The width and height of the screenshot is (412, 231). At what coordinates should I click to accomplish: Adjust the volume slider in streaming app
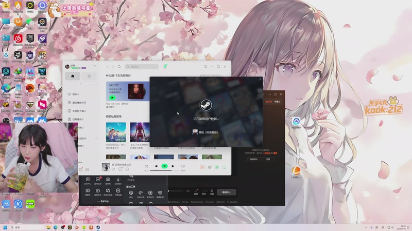pyautogui.click(x=176, y=191)
